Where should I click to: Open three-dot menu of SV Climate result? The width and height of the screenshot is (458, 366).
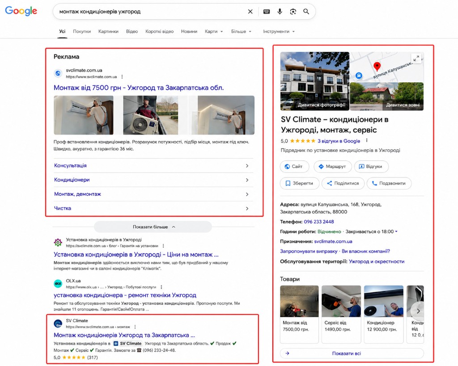pyautogui.click(x=135, y=327)
